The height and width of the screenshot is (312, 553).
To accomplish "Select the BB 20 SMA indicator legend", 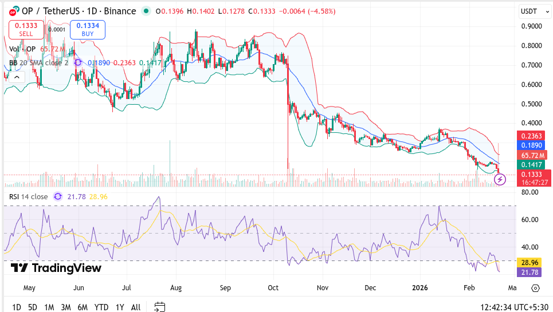I will click(38, 62).
